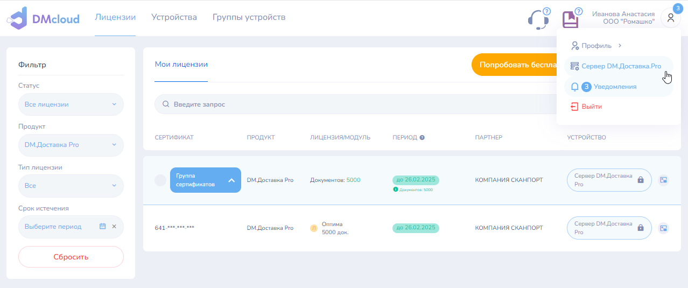The width and height of the screenshot is (688, 288).
Task: Open the knowledge base book icon
Action: pos(570,20)
